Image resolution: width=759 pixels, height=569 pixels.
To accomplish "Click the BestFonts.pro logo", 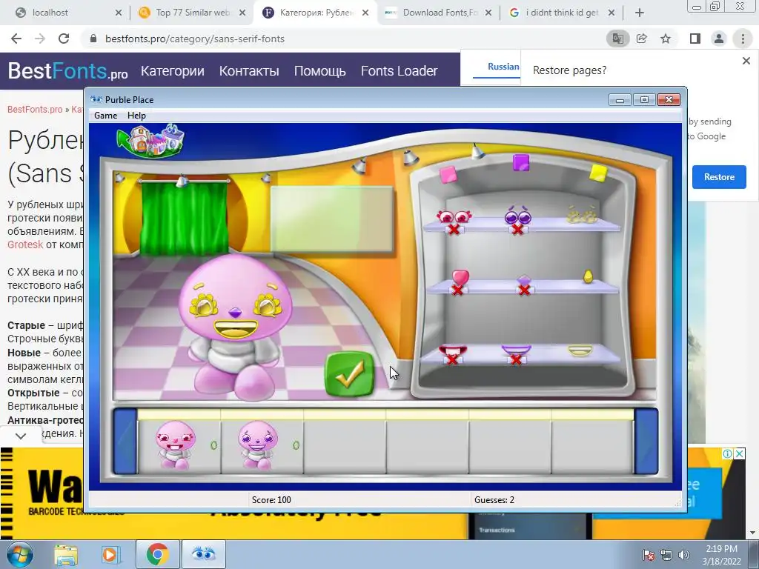I will (67, 71).
